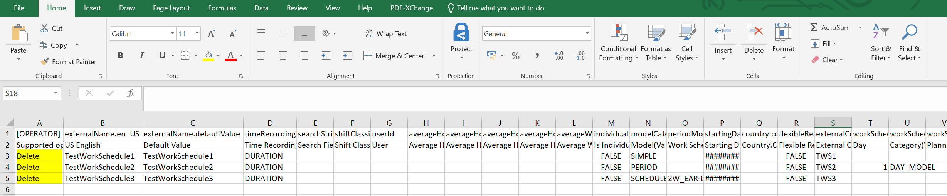Image resolution: width=947 pixels, height=196 pixels.
Task: Open the font size dropdown
Action: click(197, 33)
